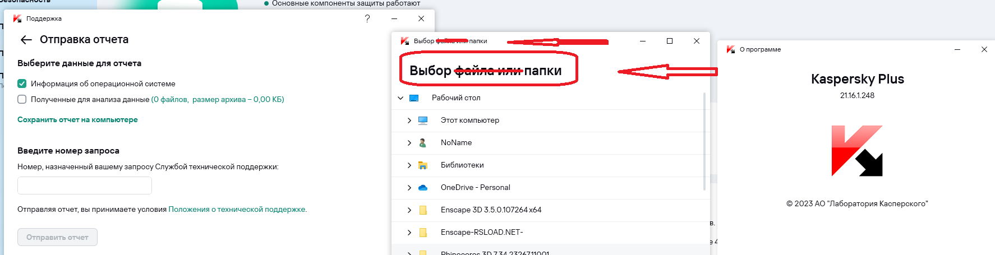Image resolution: width=995 pixels, height=255 pixels.
Task: Click the Kaspersky Plus product title
Action: click(858, 79)
